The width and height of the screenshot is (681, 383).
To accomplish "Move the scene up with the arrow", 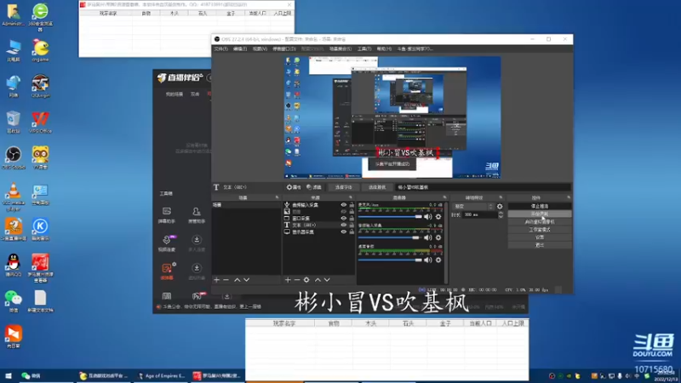I will coord(237,280).
